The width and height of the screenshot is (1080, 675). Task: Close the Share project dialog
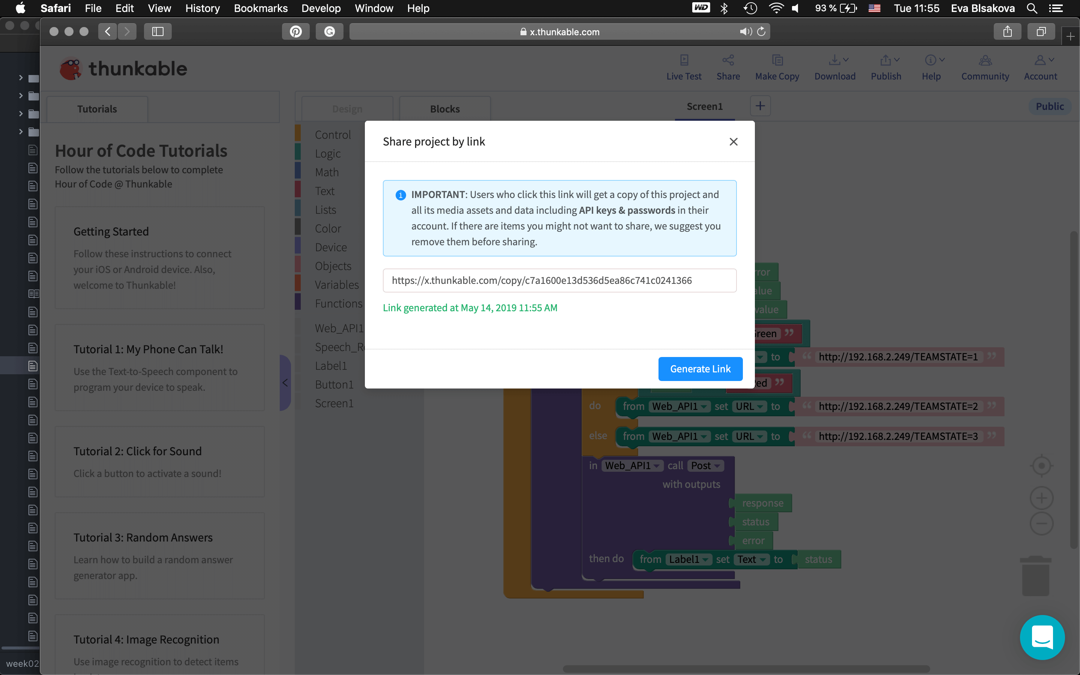pos(733,141)
